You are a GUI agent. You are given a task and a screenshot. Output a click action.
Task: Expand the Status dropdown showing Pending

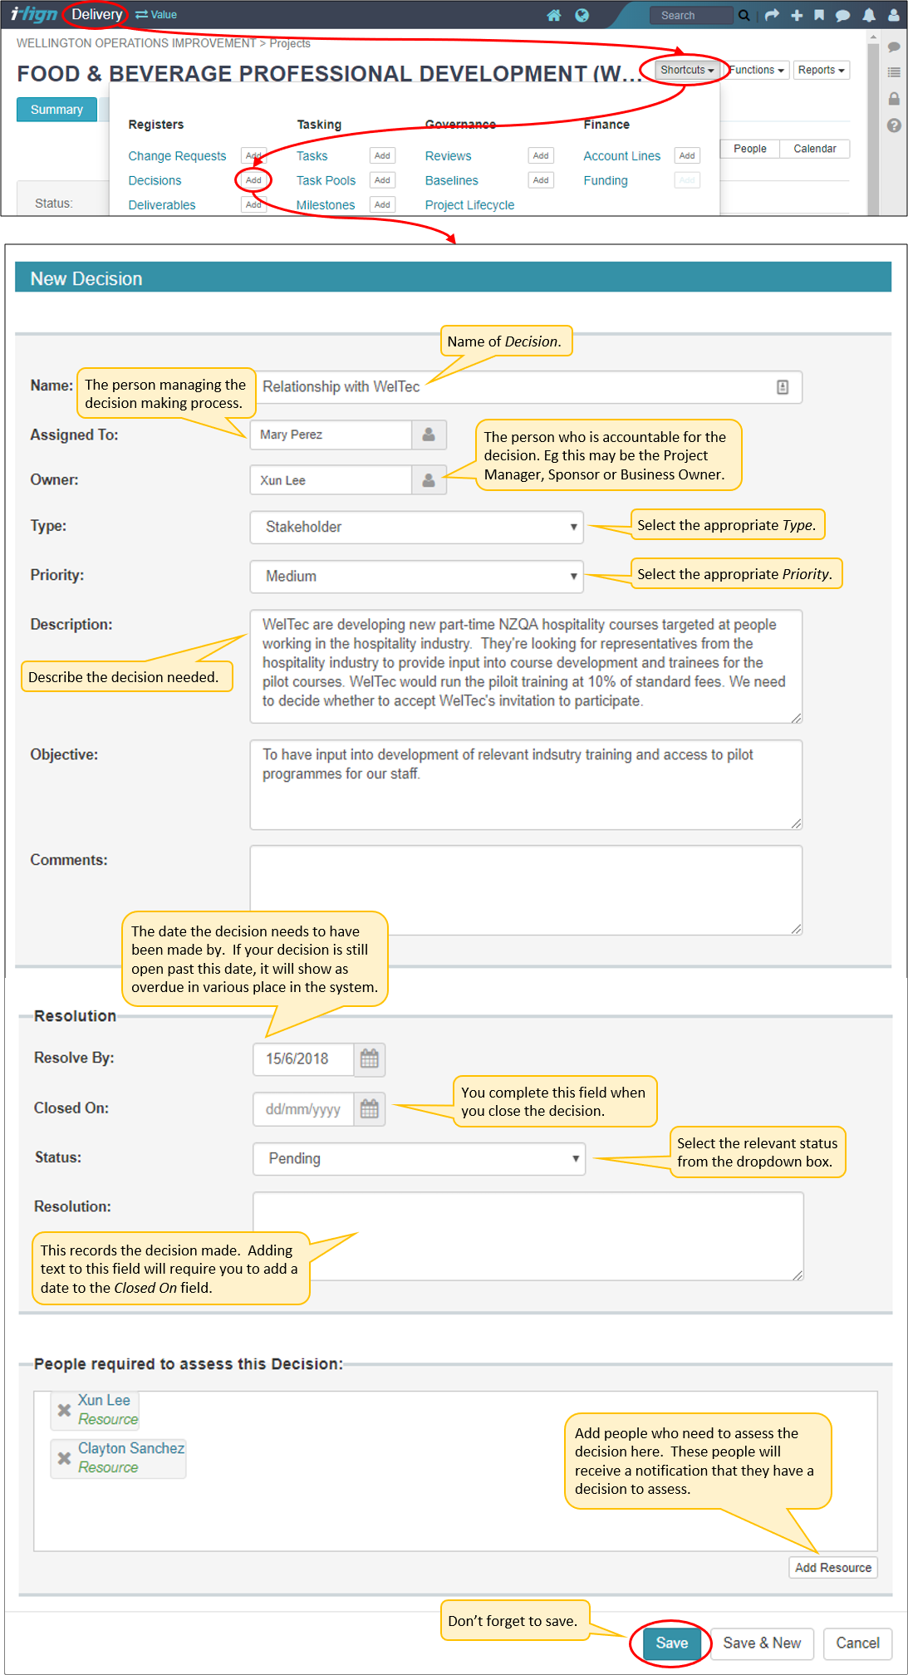click(x=419, y=1159)
